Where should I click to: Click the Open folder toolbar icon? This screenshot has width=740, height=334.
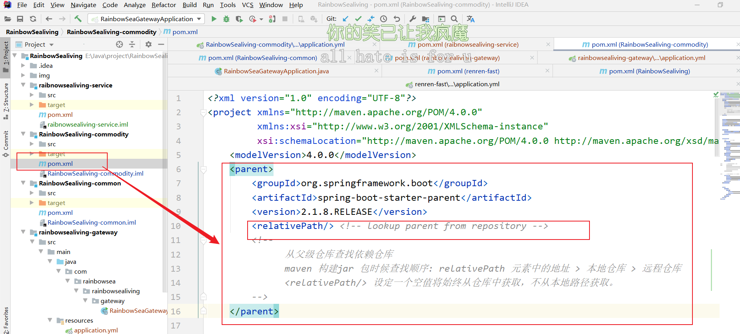coord(7,19)
